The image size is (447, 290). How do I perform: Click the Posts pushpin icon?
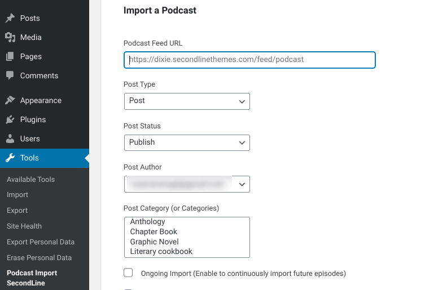[10, 18]
